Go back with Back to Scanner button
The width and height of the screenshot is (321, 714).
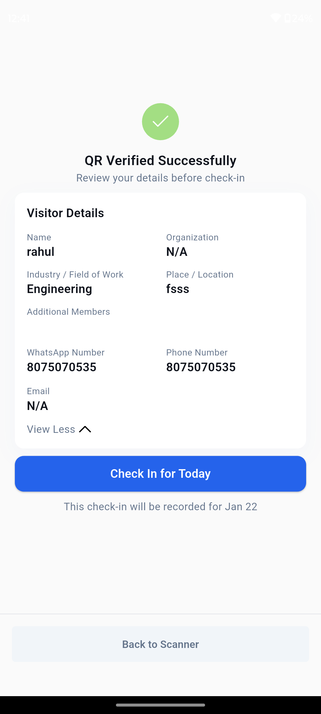click(160, 644)
